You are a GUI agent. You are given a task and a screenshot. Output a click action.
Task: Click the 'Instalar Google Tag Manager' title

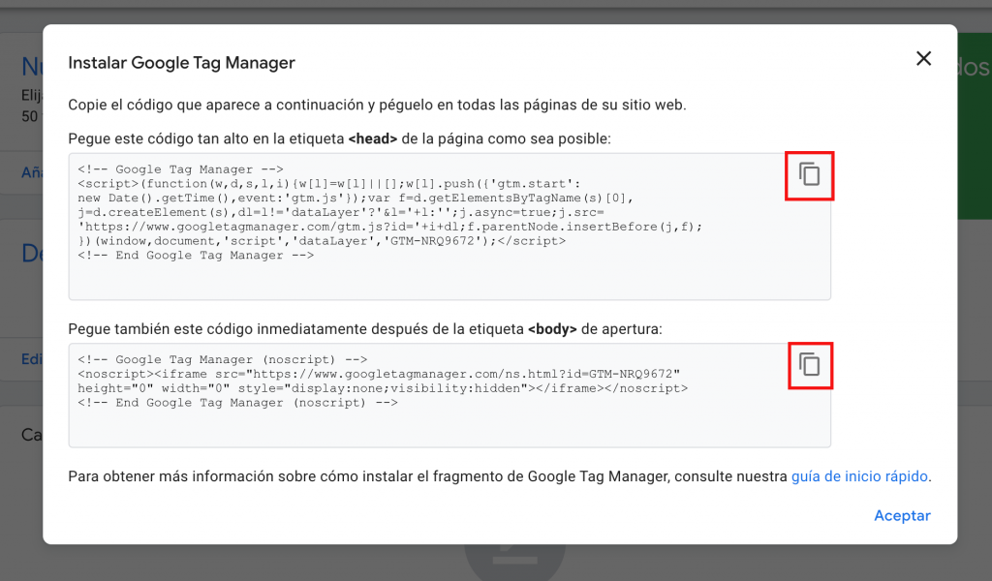coord(181,63)
